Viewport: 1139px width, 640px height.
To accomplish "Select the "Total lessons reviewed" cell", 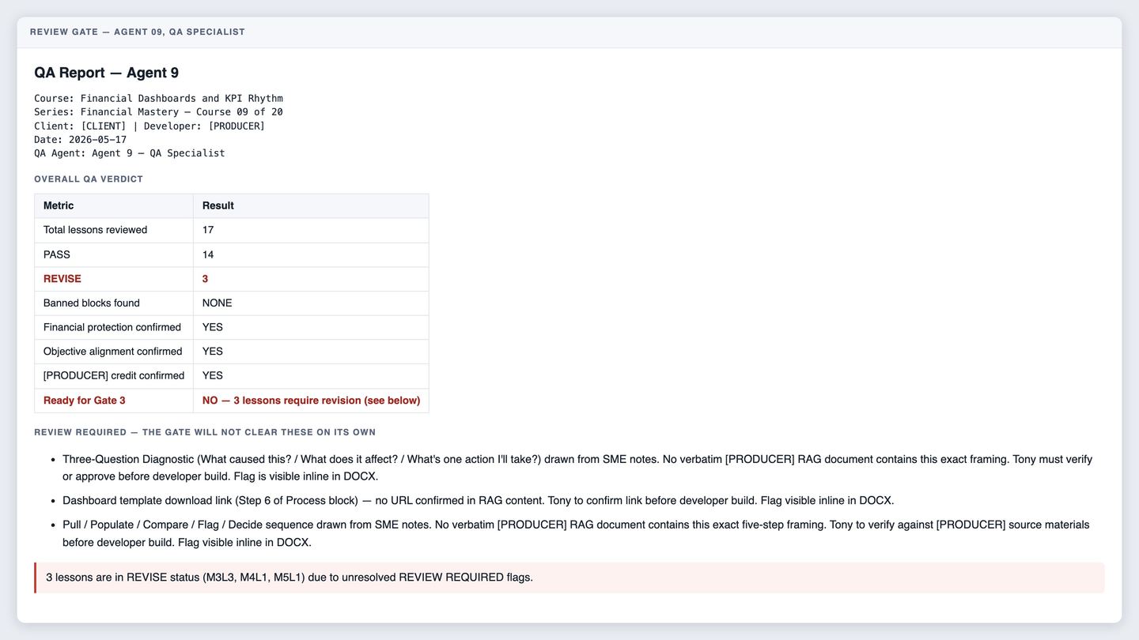I will tap(114, 230).
